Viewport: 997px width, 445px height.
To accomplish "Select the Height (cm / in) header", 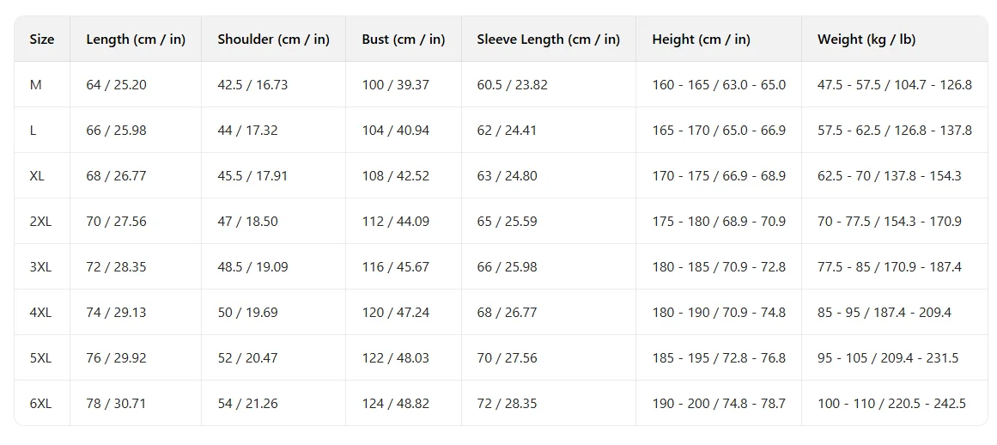I will 702,40.
